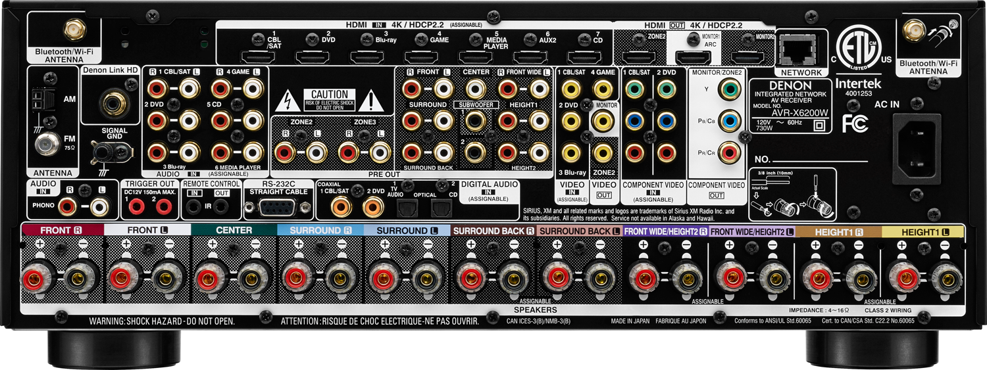Click the VIDEO IN 3 Blu-ray yellow jack
This screenshot has width=987, height=370.
(x=570, y=153)
